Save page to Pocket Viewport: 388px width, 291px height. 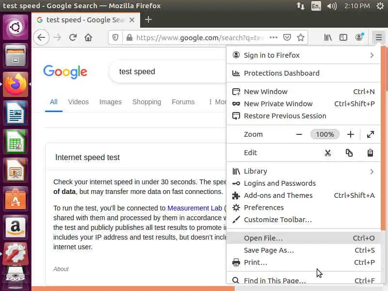pos(287,37)
